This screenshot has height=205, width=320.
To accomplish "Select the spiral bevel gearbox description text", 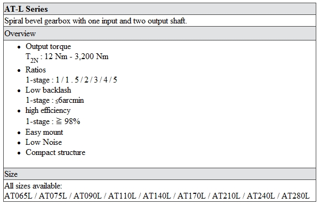I will (95, 21).
